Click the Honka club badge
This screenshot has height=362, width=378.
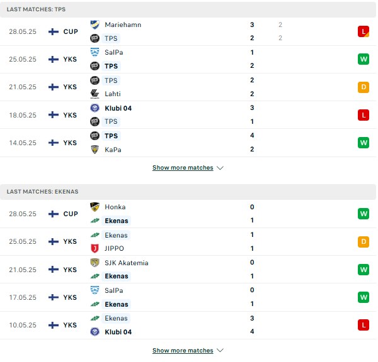(x=94, y=207)
